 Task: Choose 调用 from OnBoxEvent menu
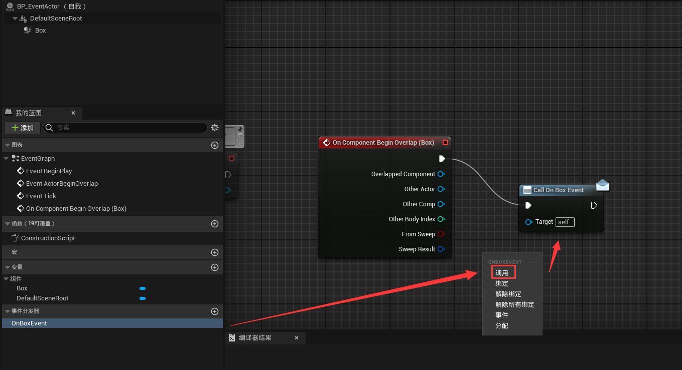(x=502, y=273)
